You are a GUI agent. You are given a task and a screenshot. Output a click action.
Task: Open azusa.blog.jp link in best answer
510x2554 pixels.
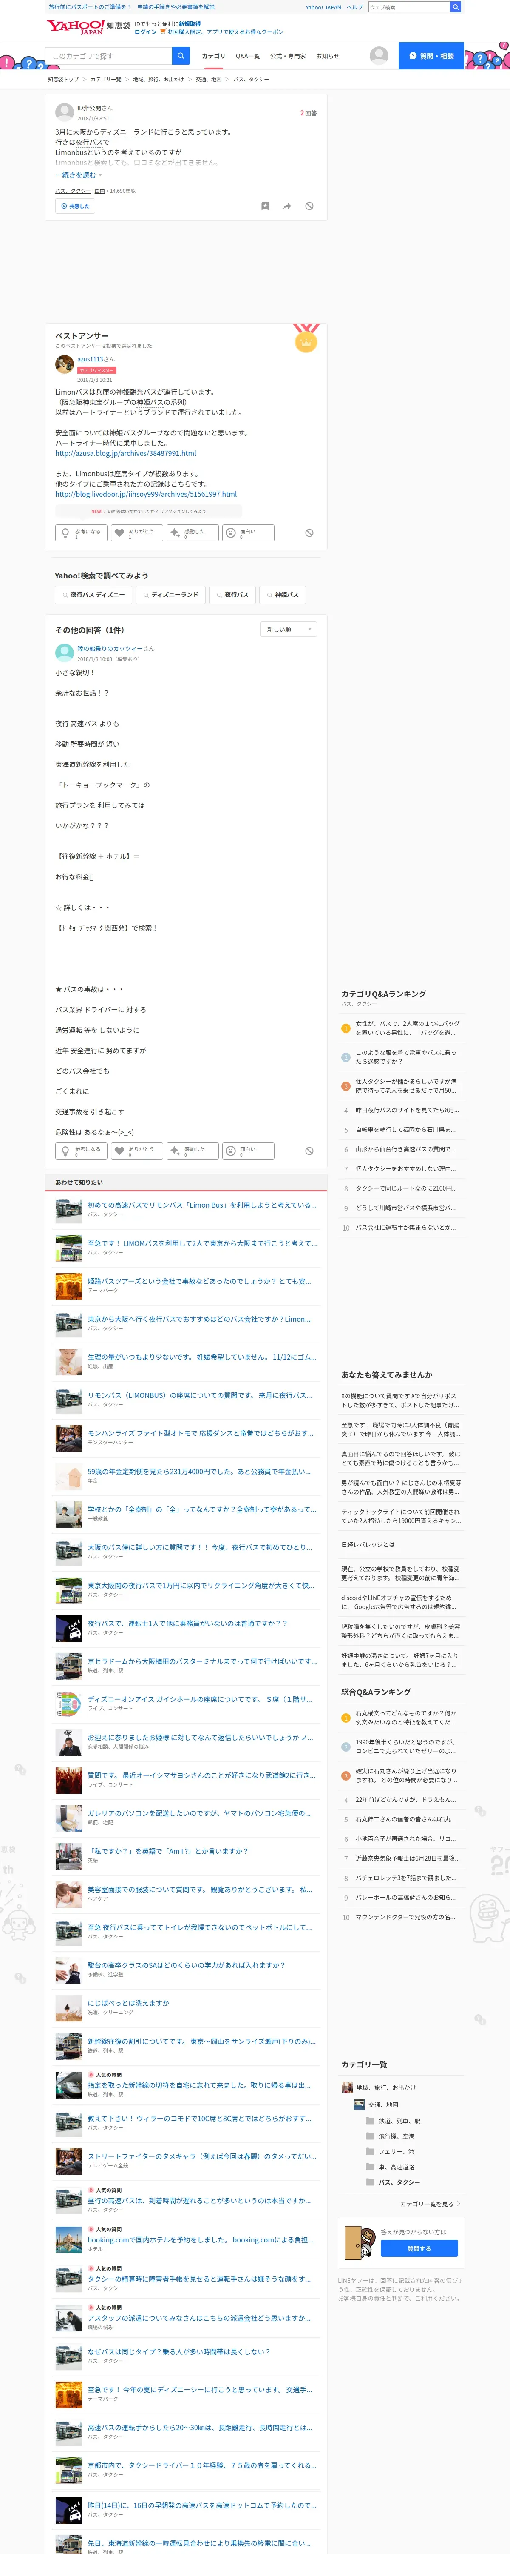[x=126, y=453]
